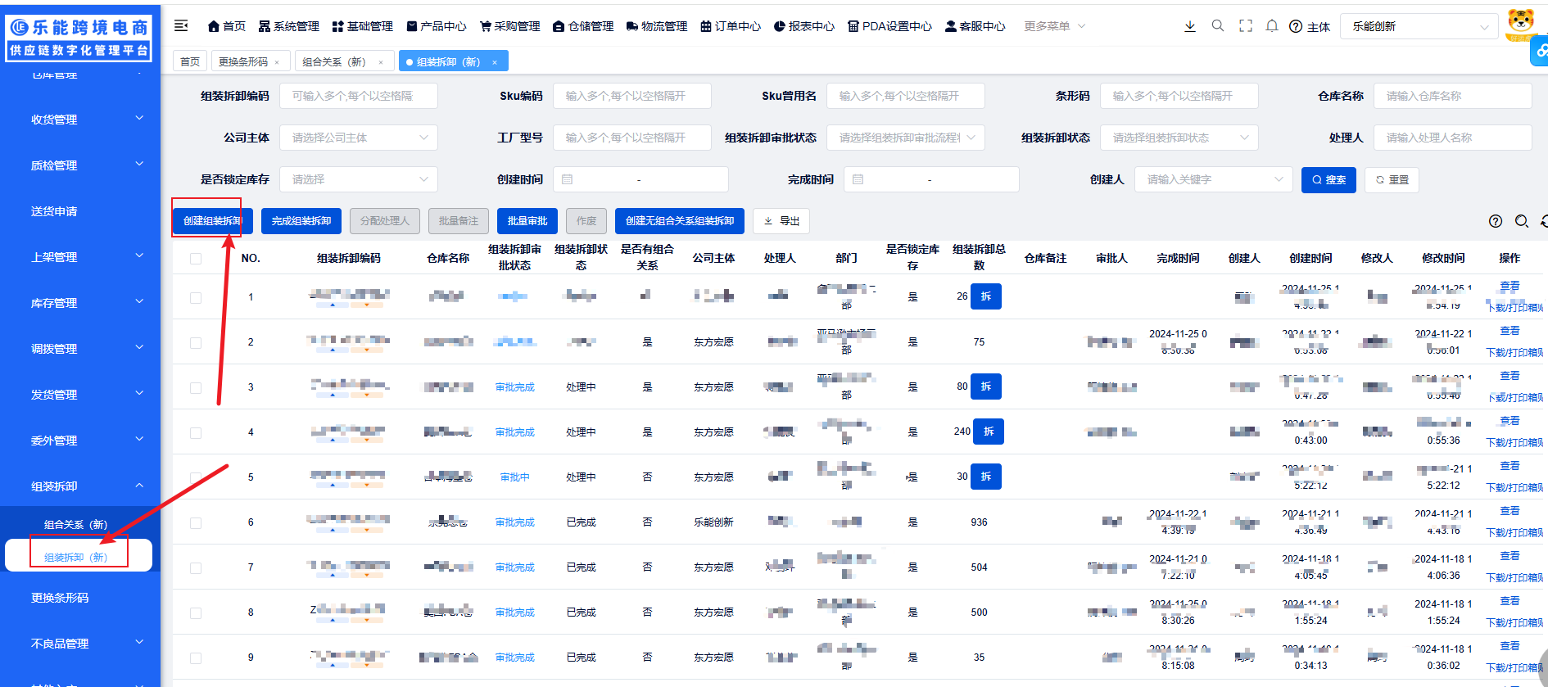Click the 审批中 status link in row 5

tap(514, 477)
